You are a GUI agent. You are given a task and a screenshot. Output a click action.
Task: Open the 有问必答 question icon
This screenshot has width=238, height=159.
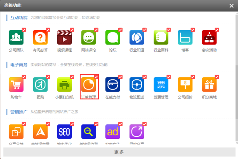click(40, 37)
